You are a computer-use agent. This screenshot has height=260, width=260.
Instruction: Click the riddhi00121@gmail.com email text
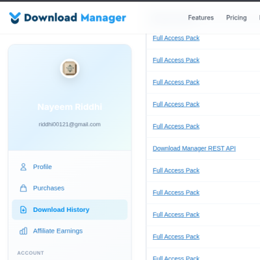coord(70,124)
